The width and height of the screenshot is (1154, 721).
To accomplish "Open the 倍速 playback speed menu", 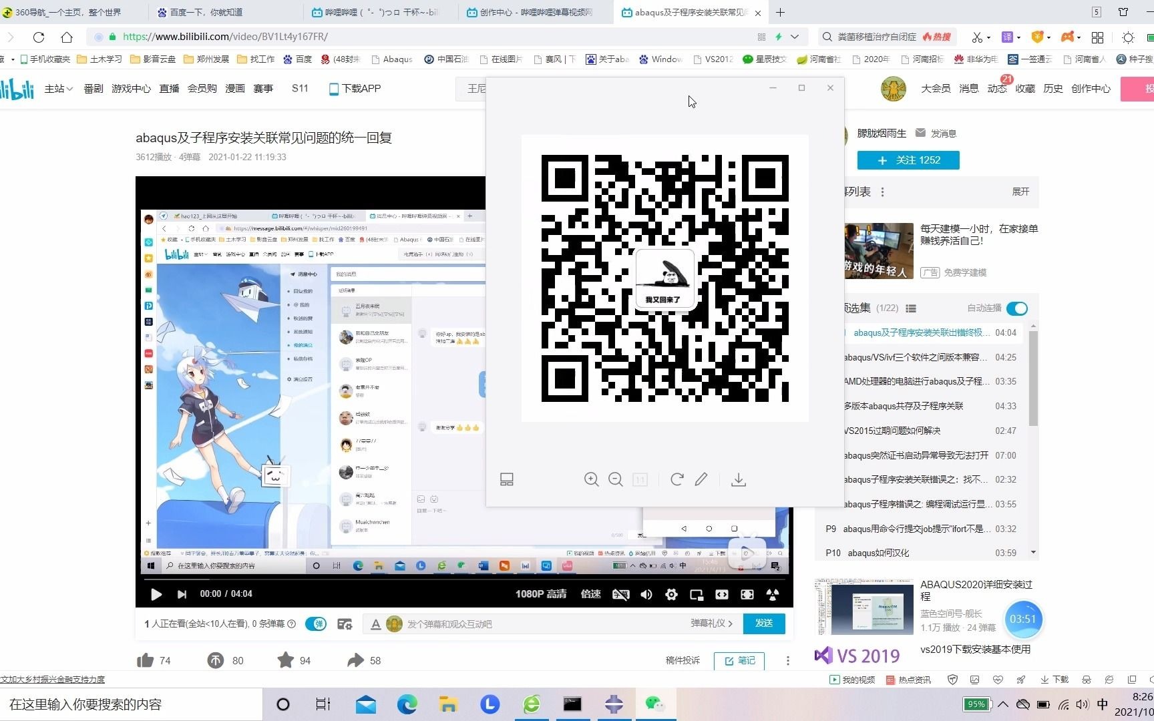I will 591,594.
